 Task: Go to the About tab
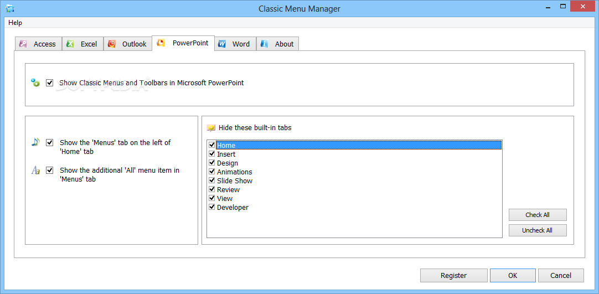point(277,44)
